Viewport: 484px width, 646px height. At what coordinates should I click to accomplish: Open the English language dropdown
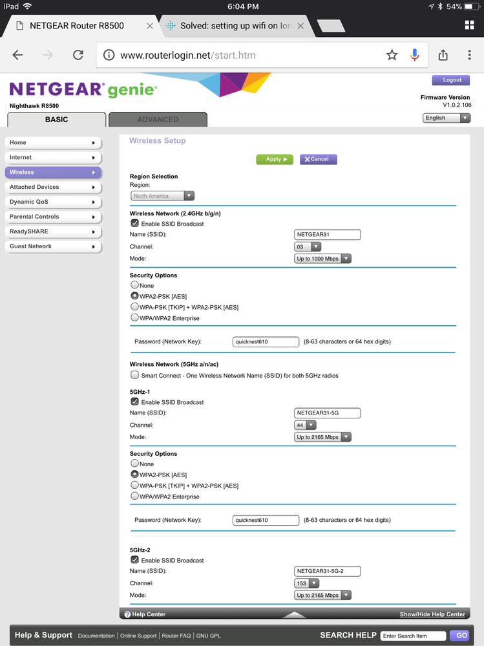point(446,118)
